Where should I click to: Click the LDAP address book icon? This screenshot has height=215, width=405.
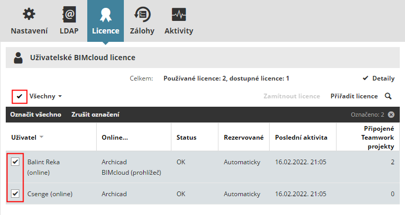click(x=69, y=14)
